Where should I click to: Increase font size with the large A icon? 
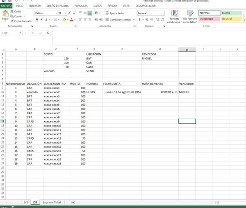70,13
